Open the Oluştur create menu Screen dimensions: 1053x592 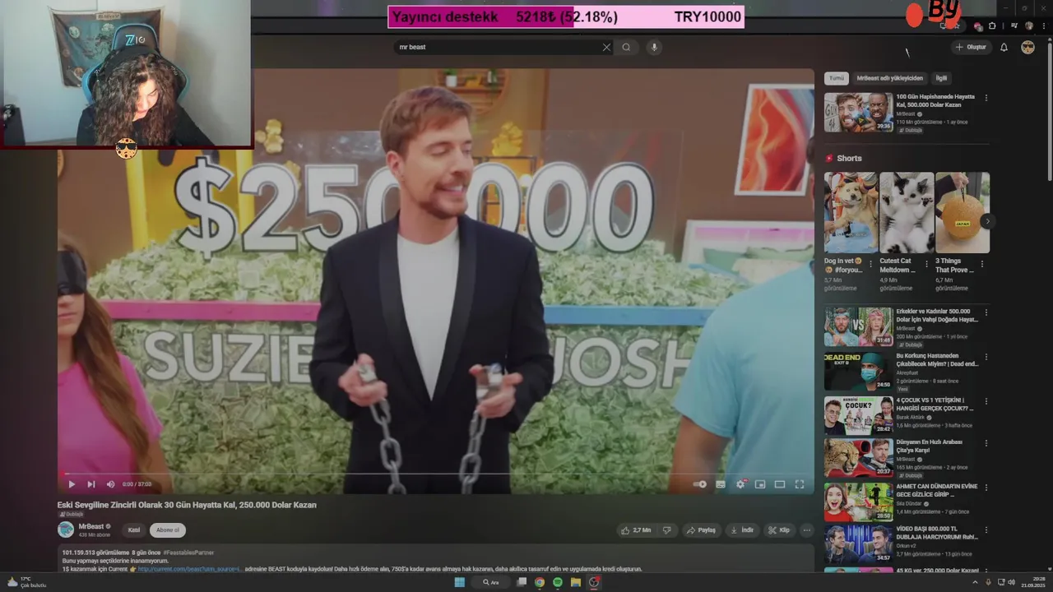971,47
